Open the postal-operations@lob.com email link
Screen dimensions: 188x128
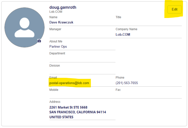69,83
